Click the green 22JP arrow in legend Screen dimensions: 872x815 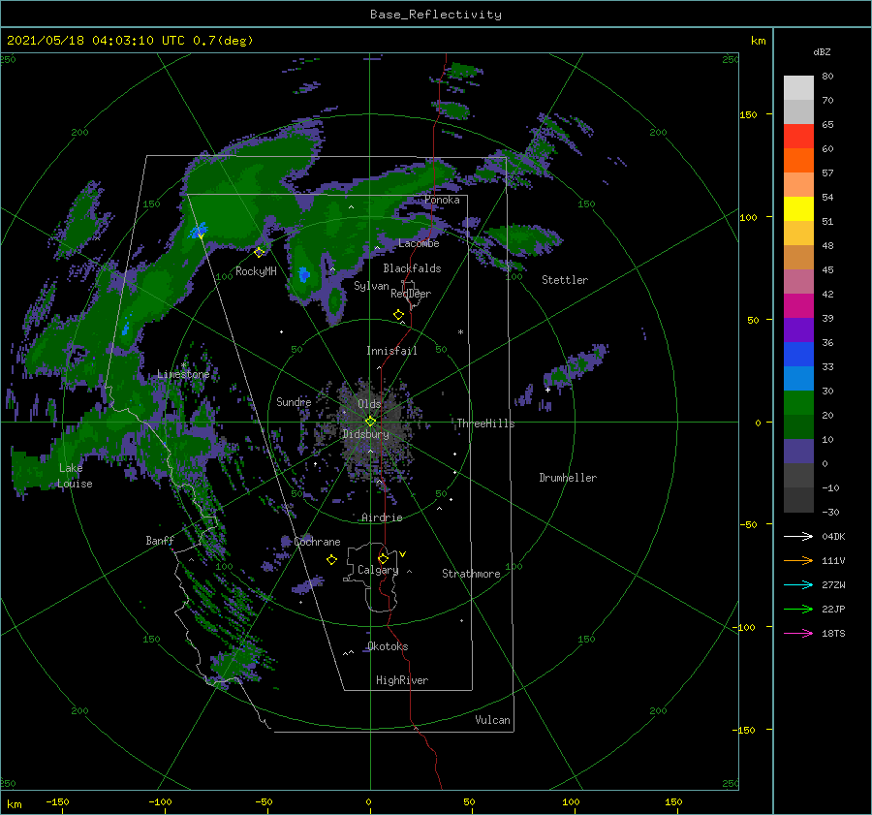(x=798, y=610)
